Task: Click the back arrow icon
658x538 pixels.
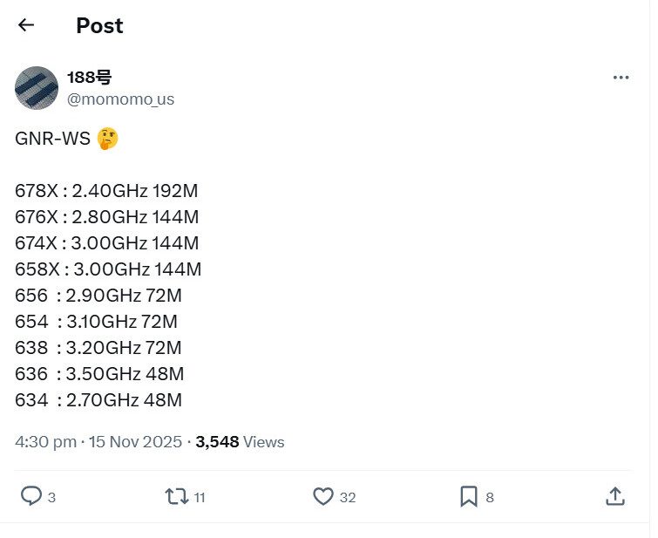Action: (x=26, y=25)
